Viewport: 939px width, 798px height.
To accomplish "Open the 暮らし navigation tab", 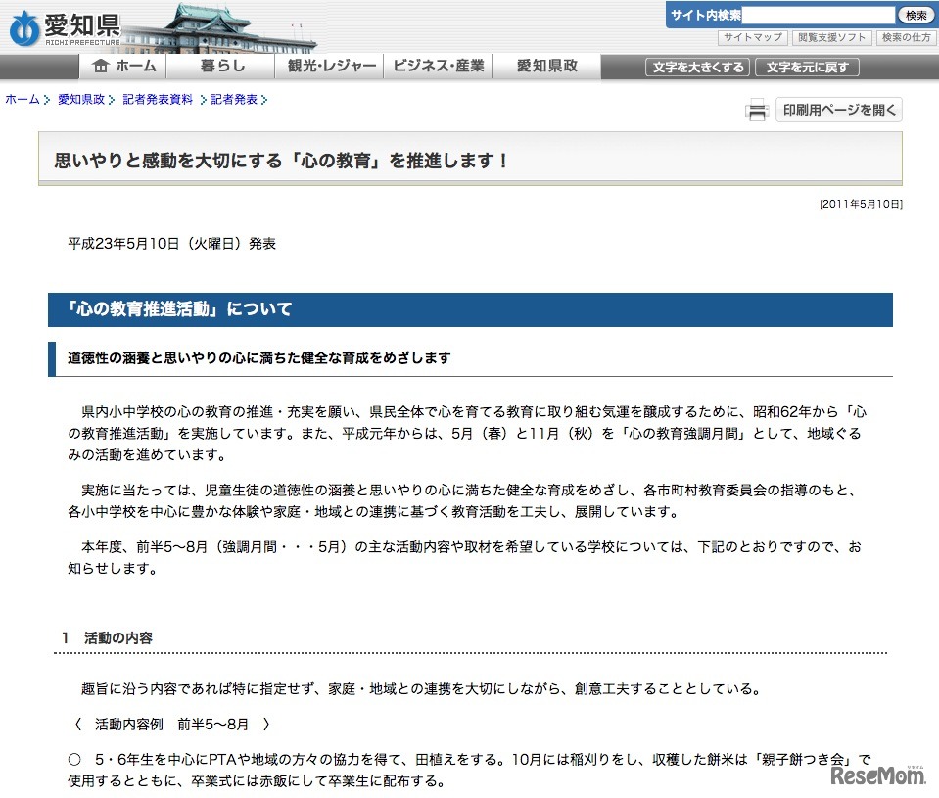I will pos(221,67).
